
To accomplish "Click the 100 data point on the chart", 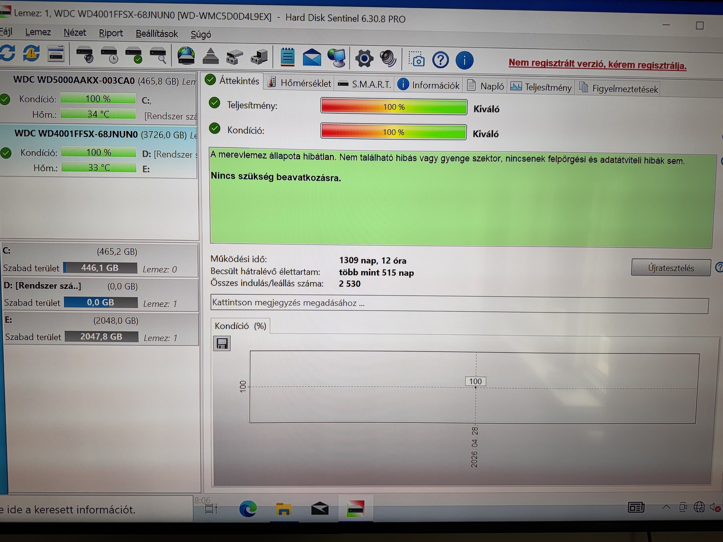I will pyautogui.click(x=476, y=387).
